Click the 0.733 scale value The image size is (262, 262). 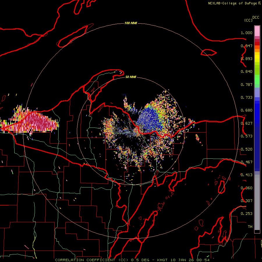coord(247,98)
